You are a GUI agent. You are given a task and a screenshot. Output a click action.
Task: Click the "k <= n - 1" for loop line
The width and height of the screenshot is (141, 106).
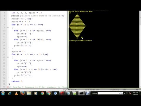pos(30,54)
